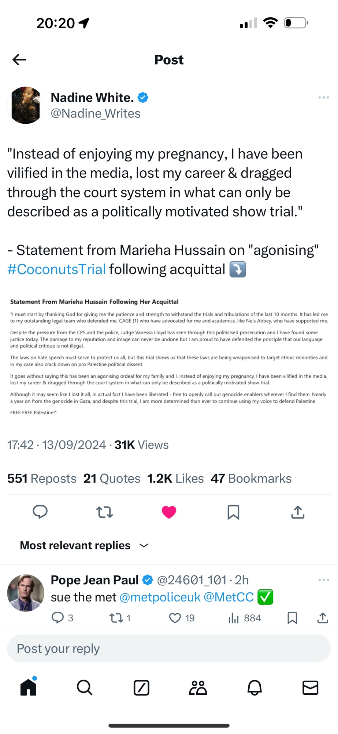Like Pope Jean Paul's reply
338x734 pixels.
point(175,618)
